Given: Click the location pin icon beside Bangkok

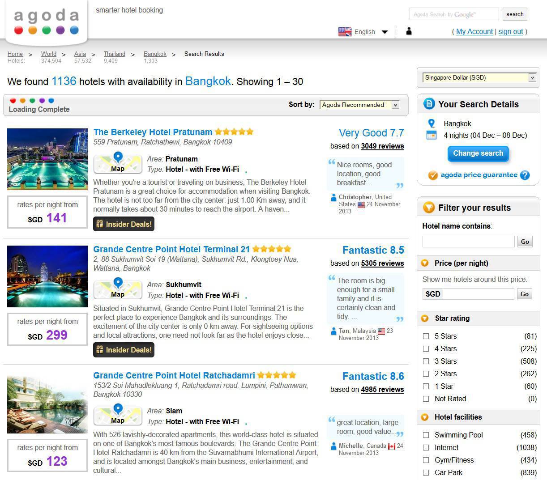Looking at the screenshot, I should pyautogui.click(x=432, y=123).
